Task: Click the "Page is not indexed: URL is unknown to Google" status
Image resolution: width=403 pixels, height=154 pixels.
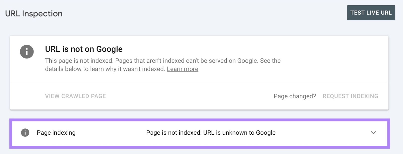Action: click(211, 133)
